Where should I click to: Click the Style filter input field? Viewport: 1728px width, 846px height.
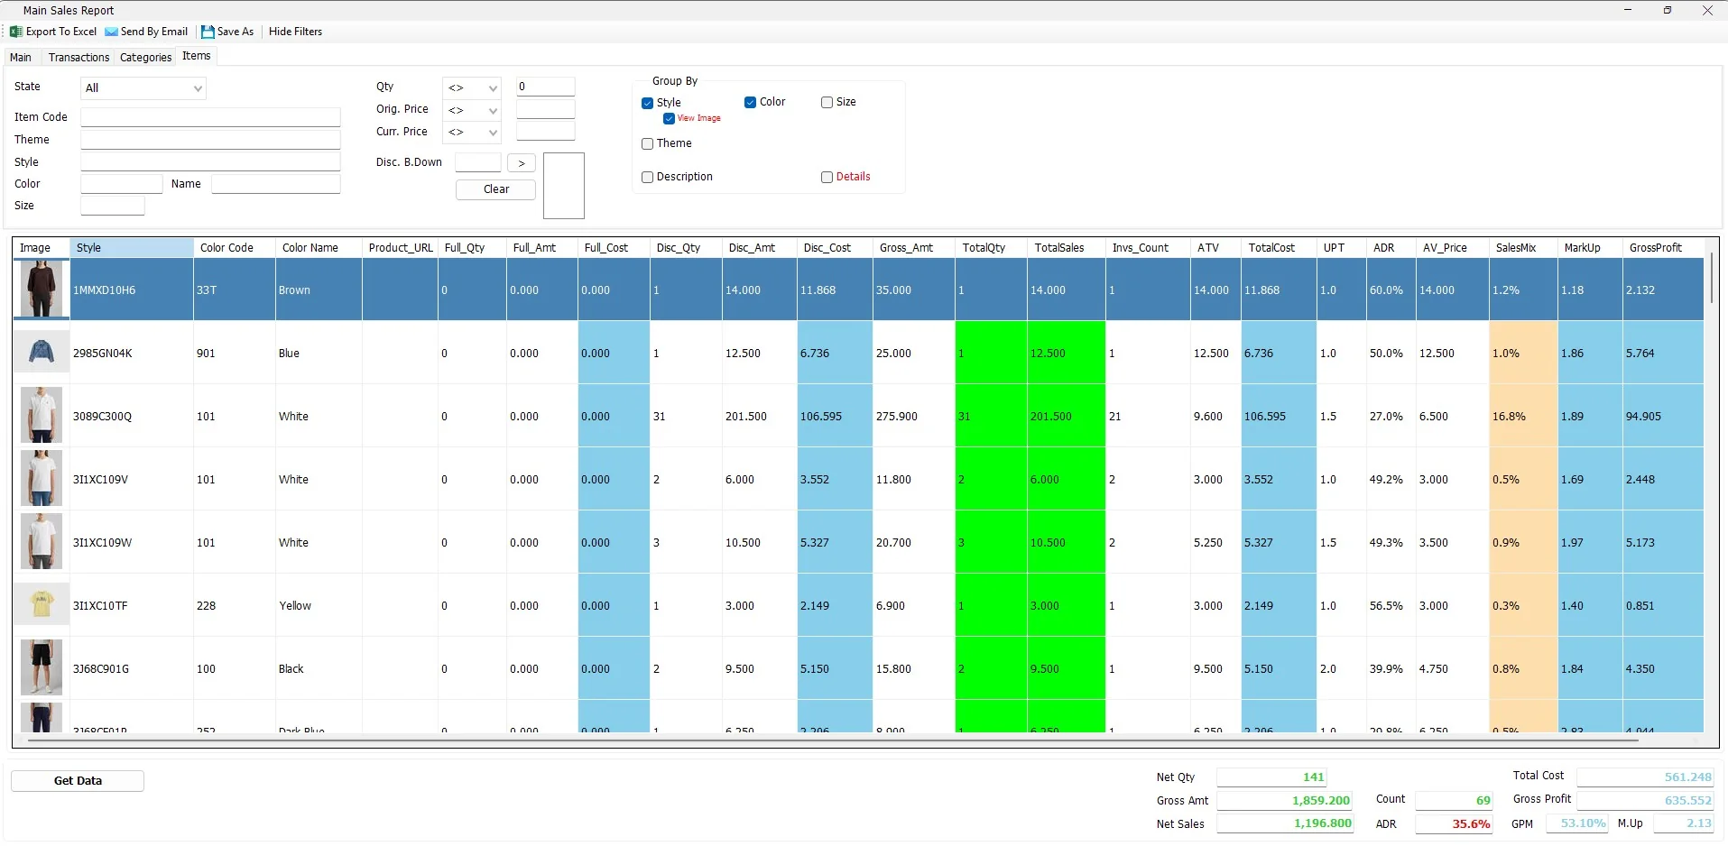pyautogui.click(x=211, y=162)
